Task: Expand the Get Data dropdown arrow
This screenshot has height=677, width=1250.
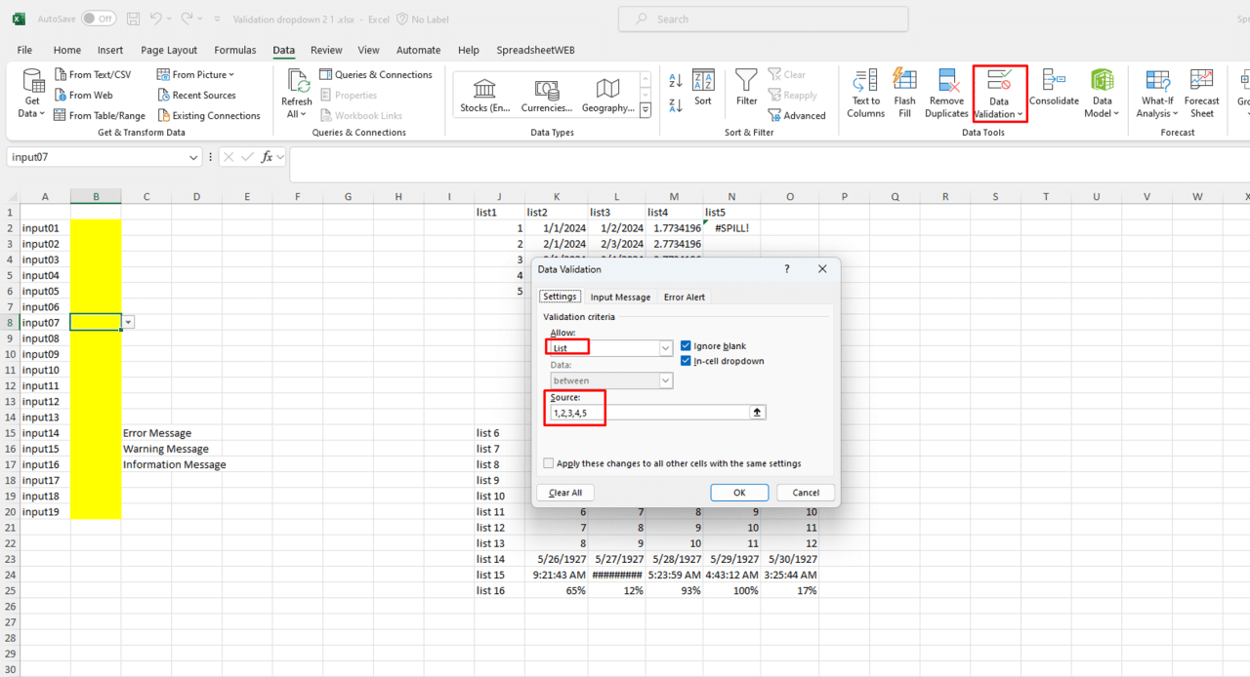Action: coord(41,114)
